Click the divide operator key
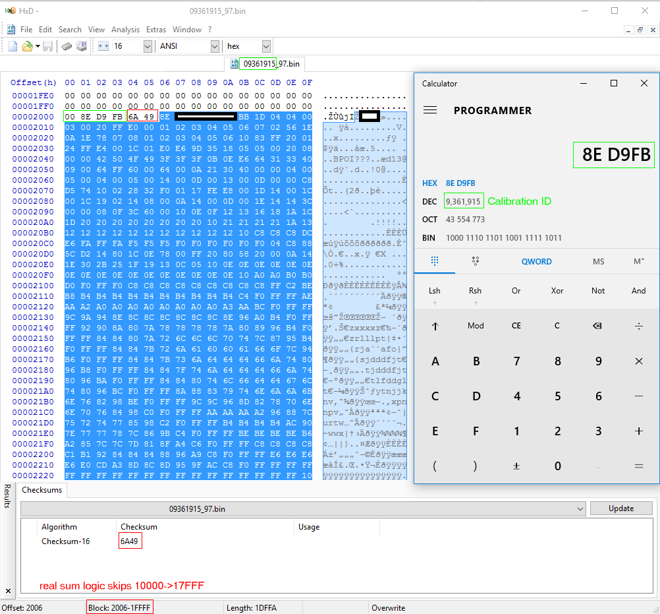660x614 pixels. pos(638,326)
